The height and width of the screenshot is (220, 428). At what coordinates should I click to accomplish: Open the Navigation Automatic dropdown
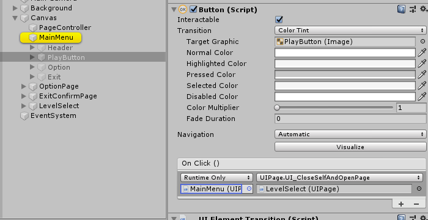(x=350, y=134)
